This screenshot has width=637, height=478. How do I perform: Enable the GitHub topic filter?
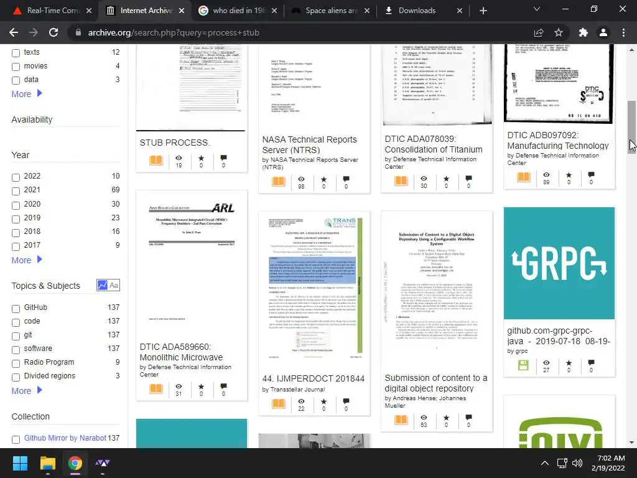[16, 309]
